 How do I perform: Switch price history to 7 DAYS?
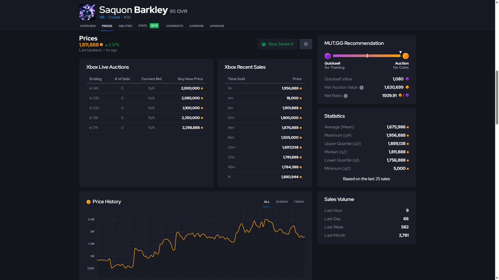click(299, 202)
